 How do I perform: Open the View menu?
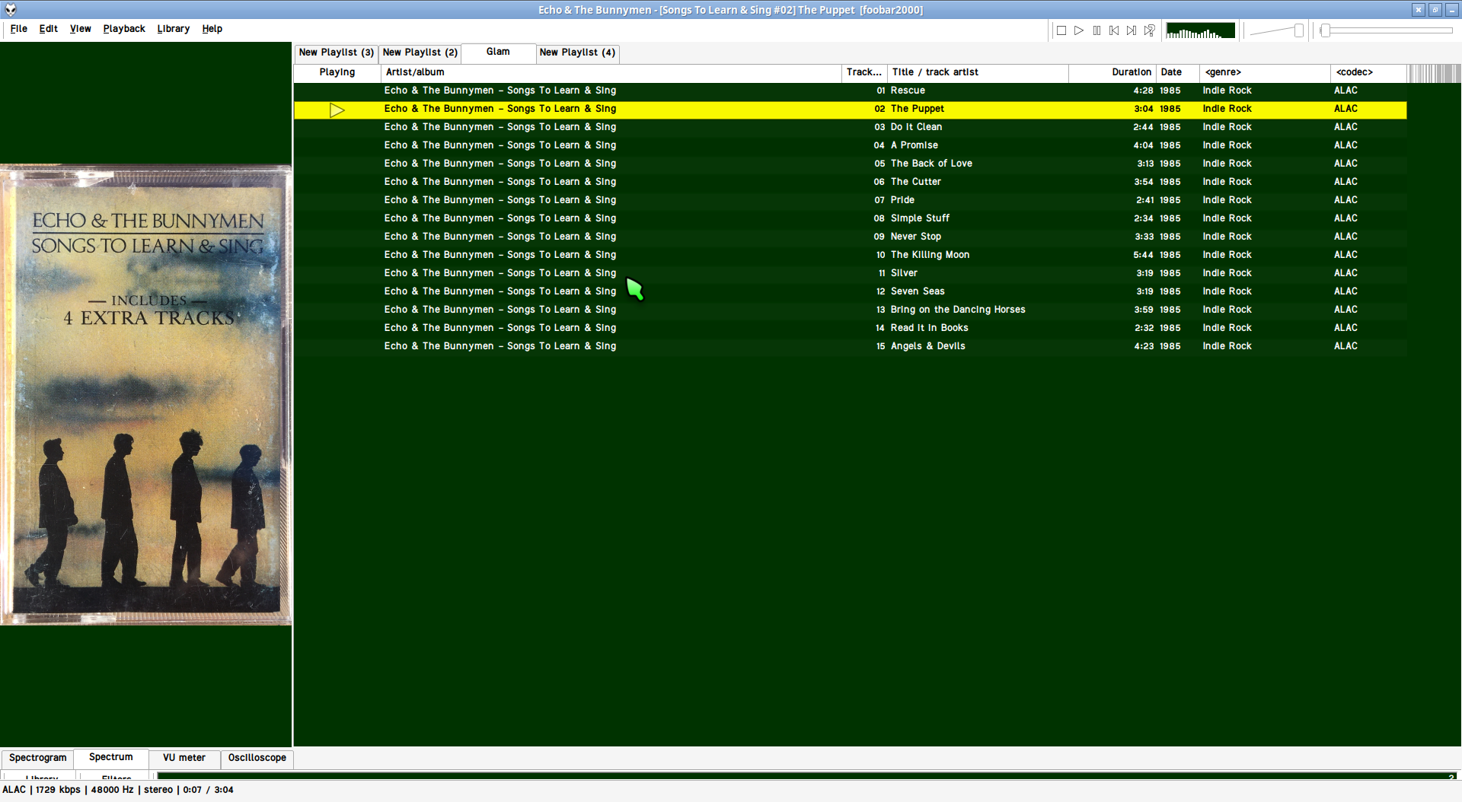tap(80, 29)
